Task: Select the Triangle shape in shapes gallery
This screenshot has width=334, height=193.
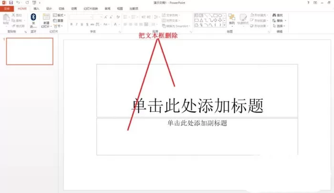Action: coord(201,20)
